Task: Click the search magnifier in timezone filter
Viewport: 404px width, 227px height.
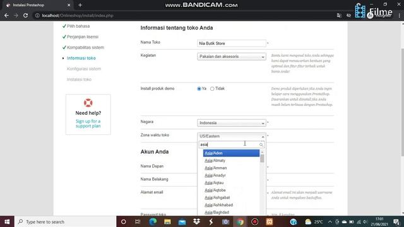Action: click(261, 144)
